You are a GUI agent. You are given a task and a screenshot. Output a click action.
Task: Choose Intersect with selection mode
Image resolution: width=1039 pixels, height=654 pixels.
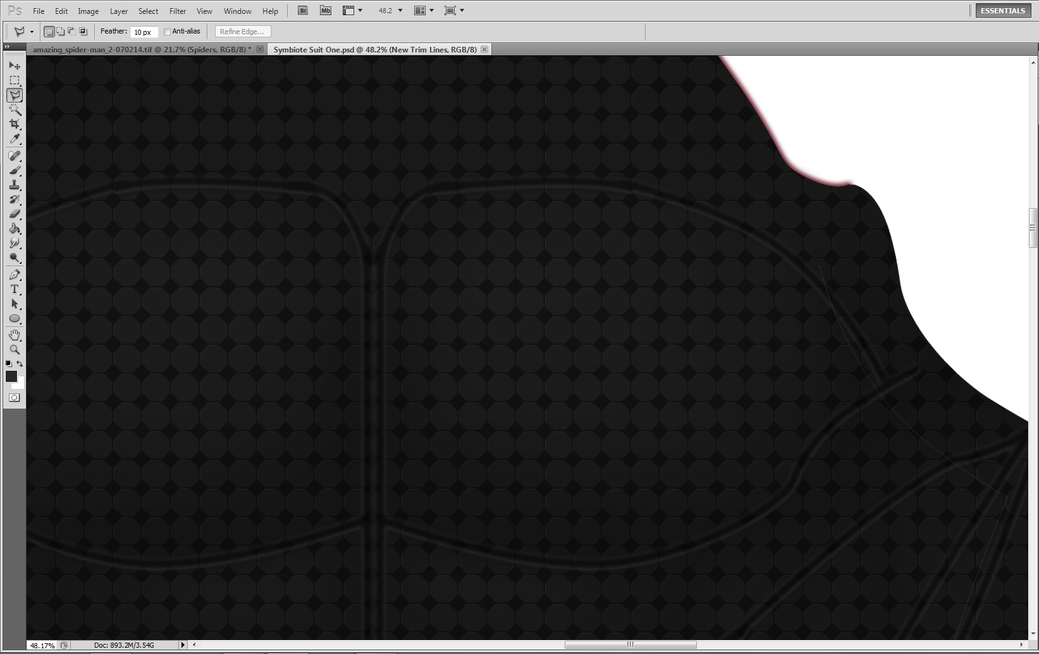coord(83,31)
